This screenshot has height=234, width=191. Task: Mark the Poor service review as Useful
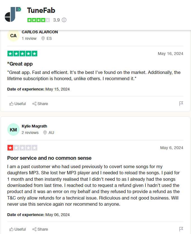click(18, 229)
